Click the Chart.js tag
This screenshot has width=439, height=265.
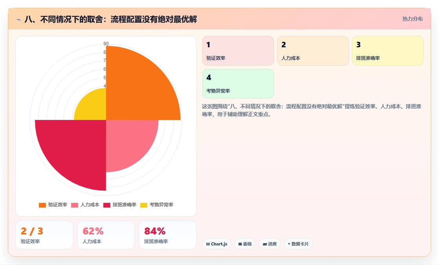217,244
